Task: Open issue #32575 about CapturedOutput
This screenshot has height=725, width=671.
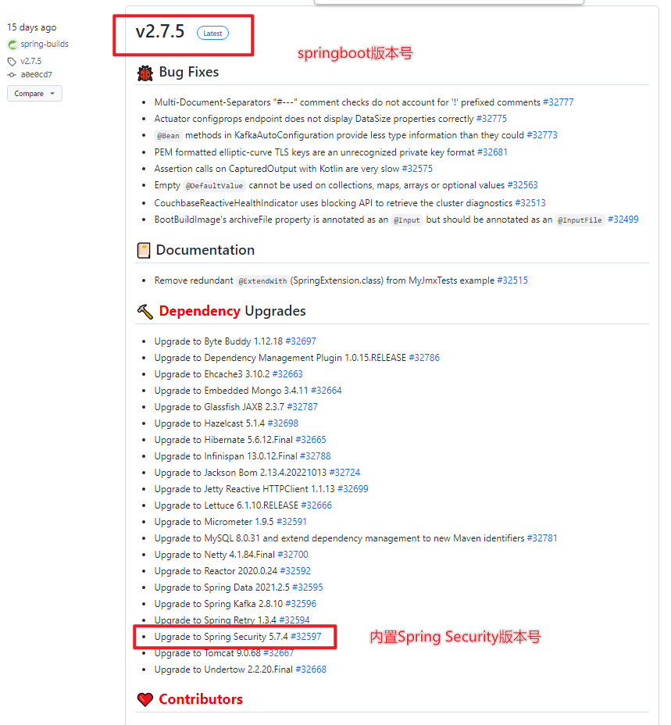Action: [417, 169]
